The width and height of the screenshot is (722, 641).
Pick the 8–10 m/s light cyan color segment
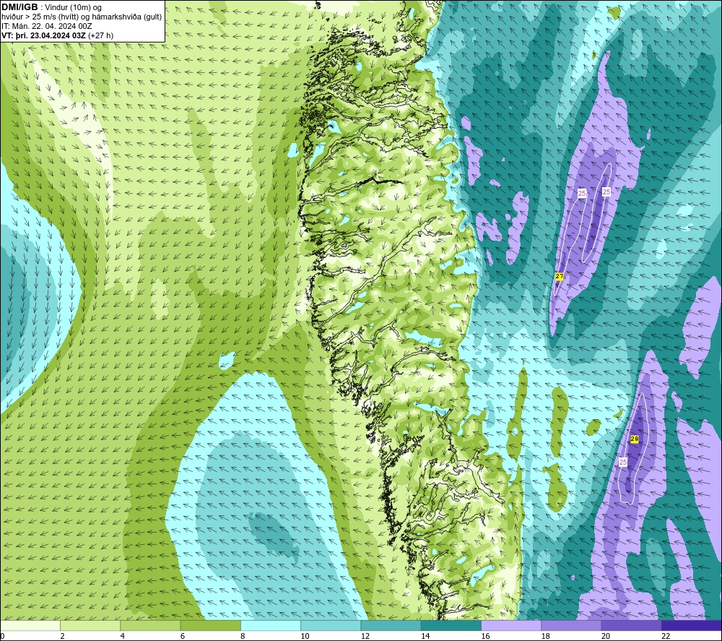[271, 626]
